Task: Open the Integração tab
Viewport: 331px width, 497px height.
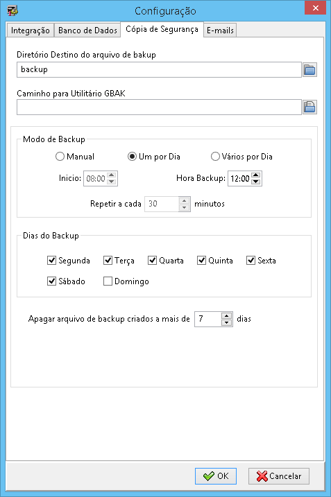Action: pyautogui.click(x=30, y=30)
